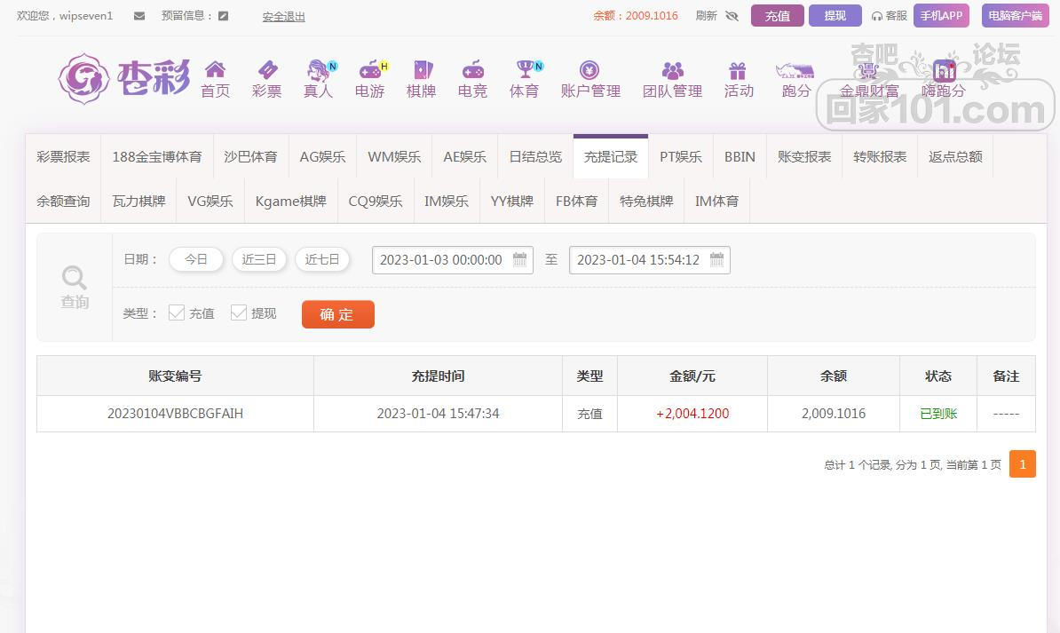Open the 棋牌 playing cards icon

pos(421,70)
